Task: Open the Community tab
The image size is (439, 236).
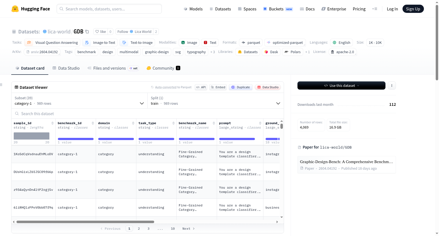Action: (x=163, y=68)
